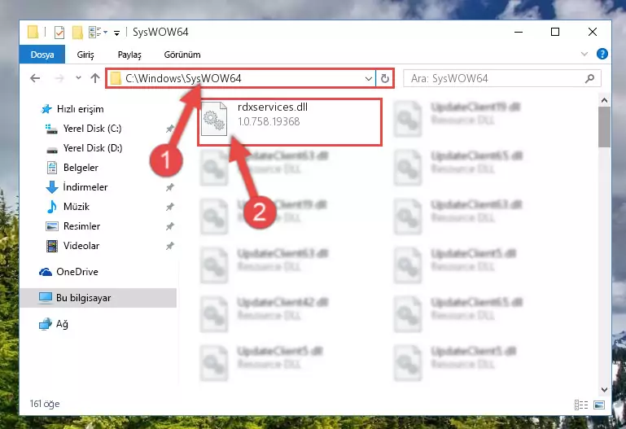This screenshot has width=626, height=429.
Task: Click the rdxservices.dll gear file icon
Action: click(214, 119)
